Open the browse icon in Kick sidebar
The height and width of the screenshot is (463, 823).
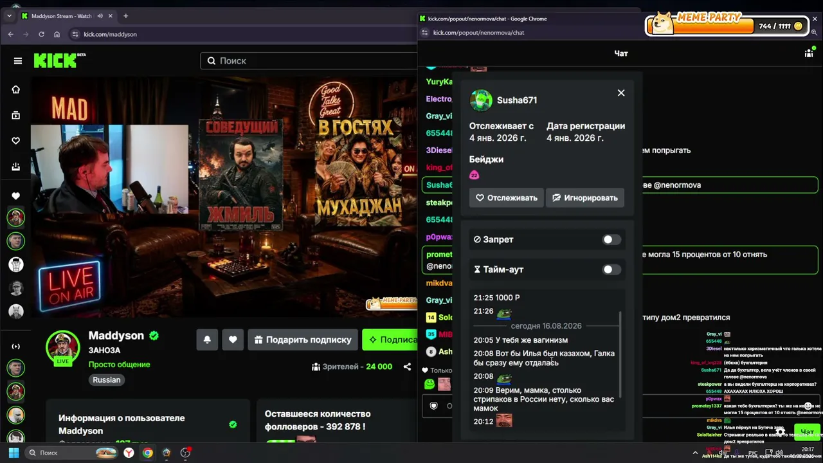16,115
